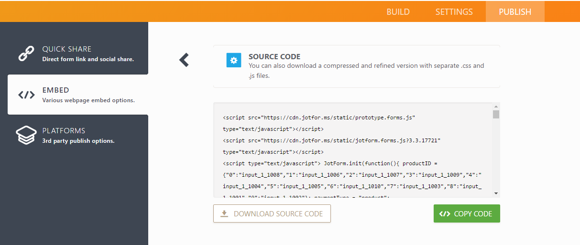Click the code icon on Copy Code button

tap(445, 213)
